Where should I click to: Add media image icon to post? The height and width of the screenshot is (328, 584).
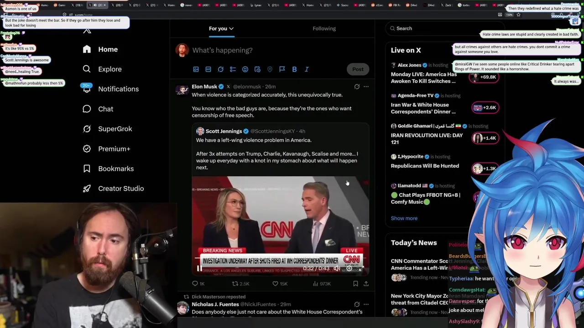196,69
